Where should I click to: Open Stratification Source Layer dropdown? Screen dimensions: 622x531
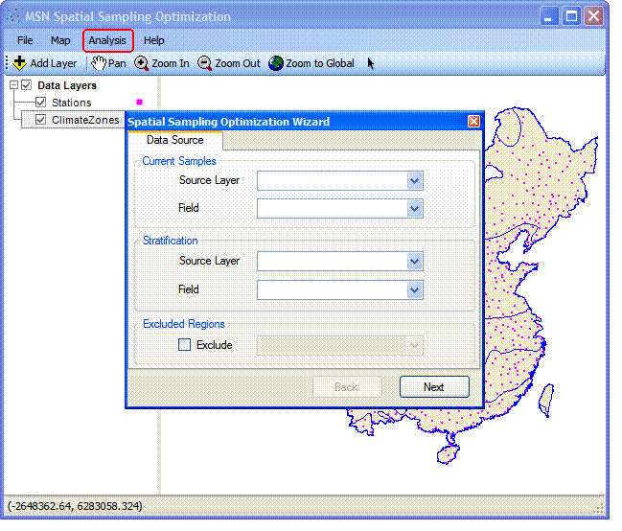[415, 262]
